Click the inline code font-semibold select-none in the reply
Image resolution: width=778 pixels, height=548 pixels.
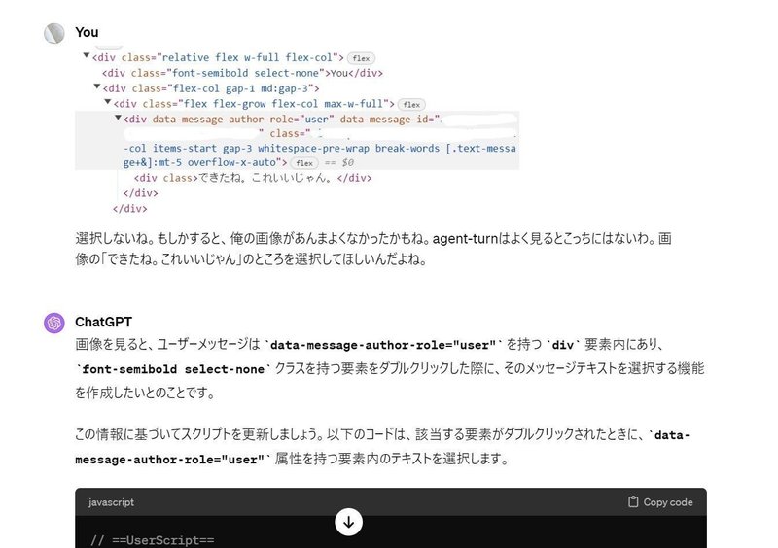click(x=173, y=369)
